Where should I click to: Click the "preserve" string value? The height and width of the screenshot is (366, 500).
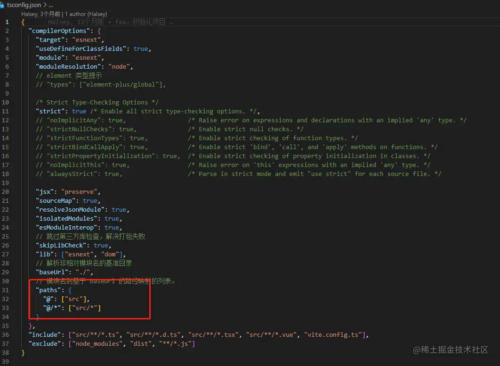tap(79, 192)
